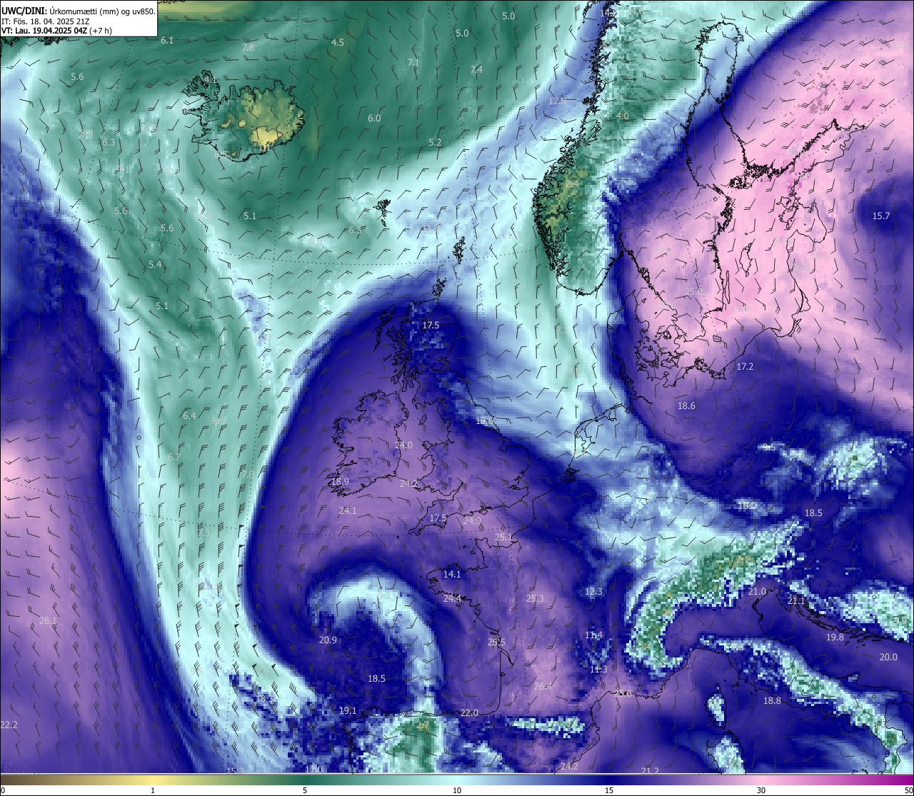Click the color scale label 5
914x796 pixels.
(305, 790)
